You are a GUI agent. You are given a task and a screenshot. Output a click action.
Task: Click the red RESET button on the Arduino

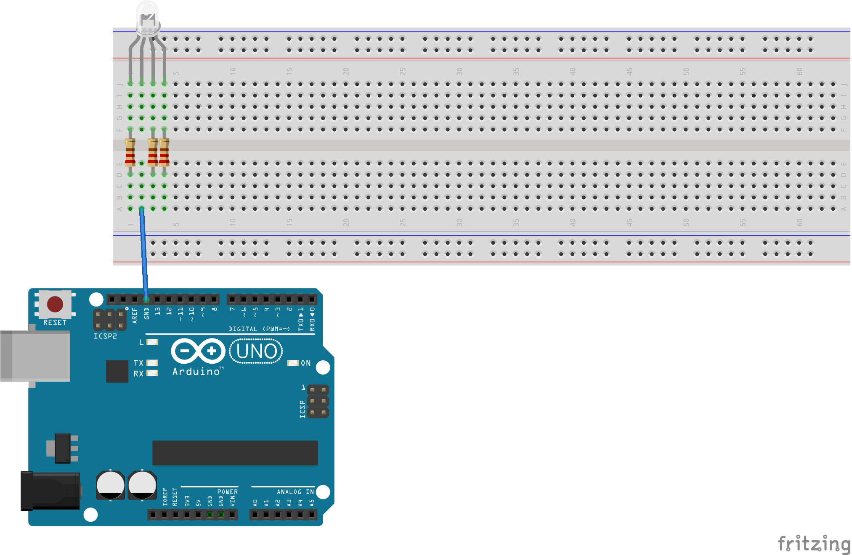pyautogui.click(x=55, y=304)
